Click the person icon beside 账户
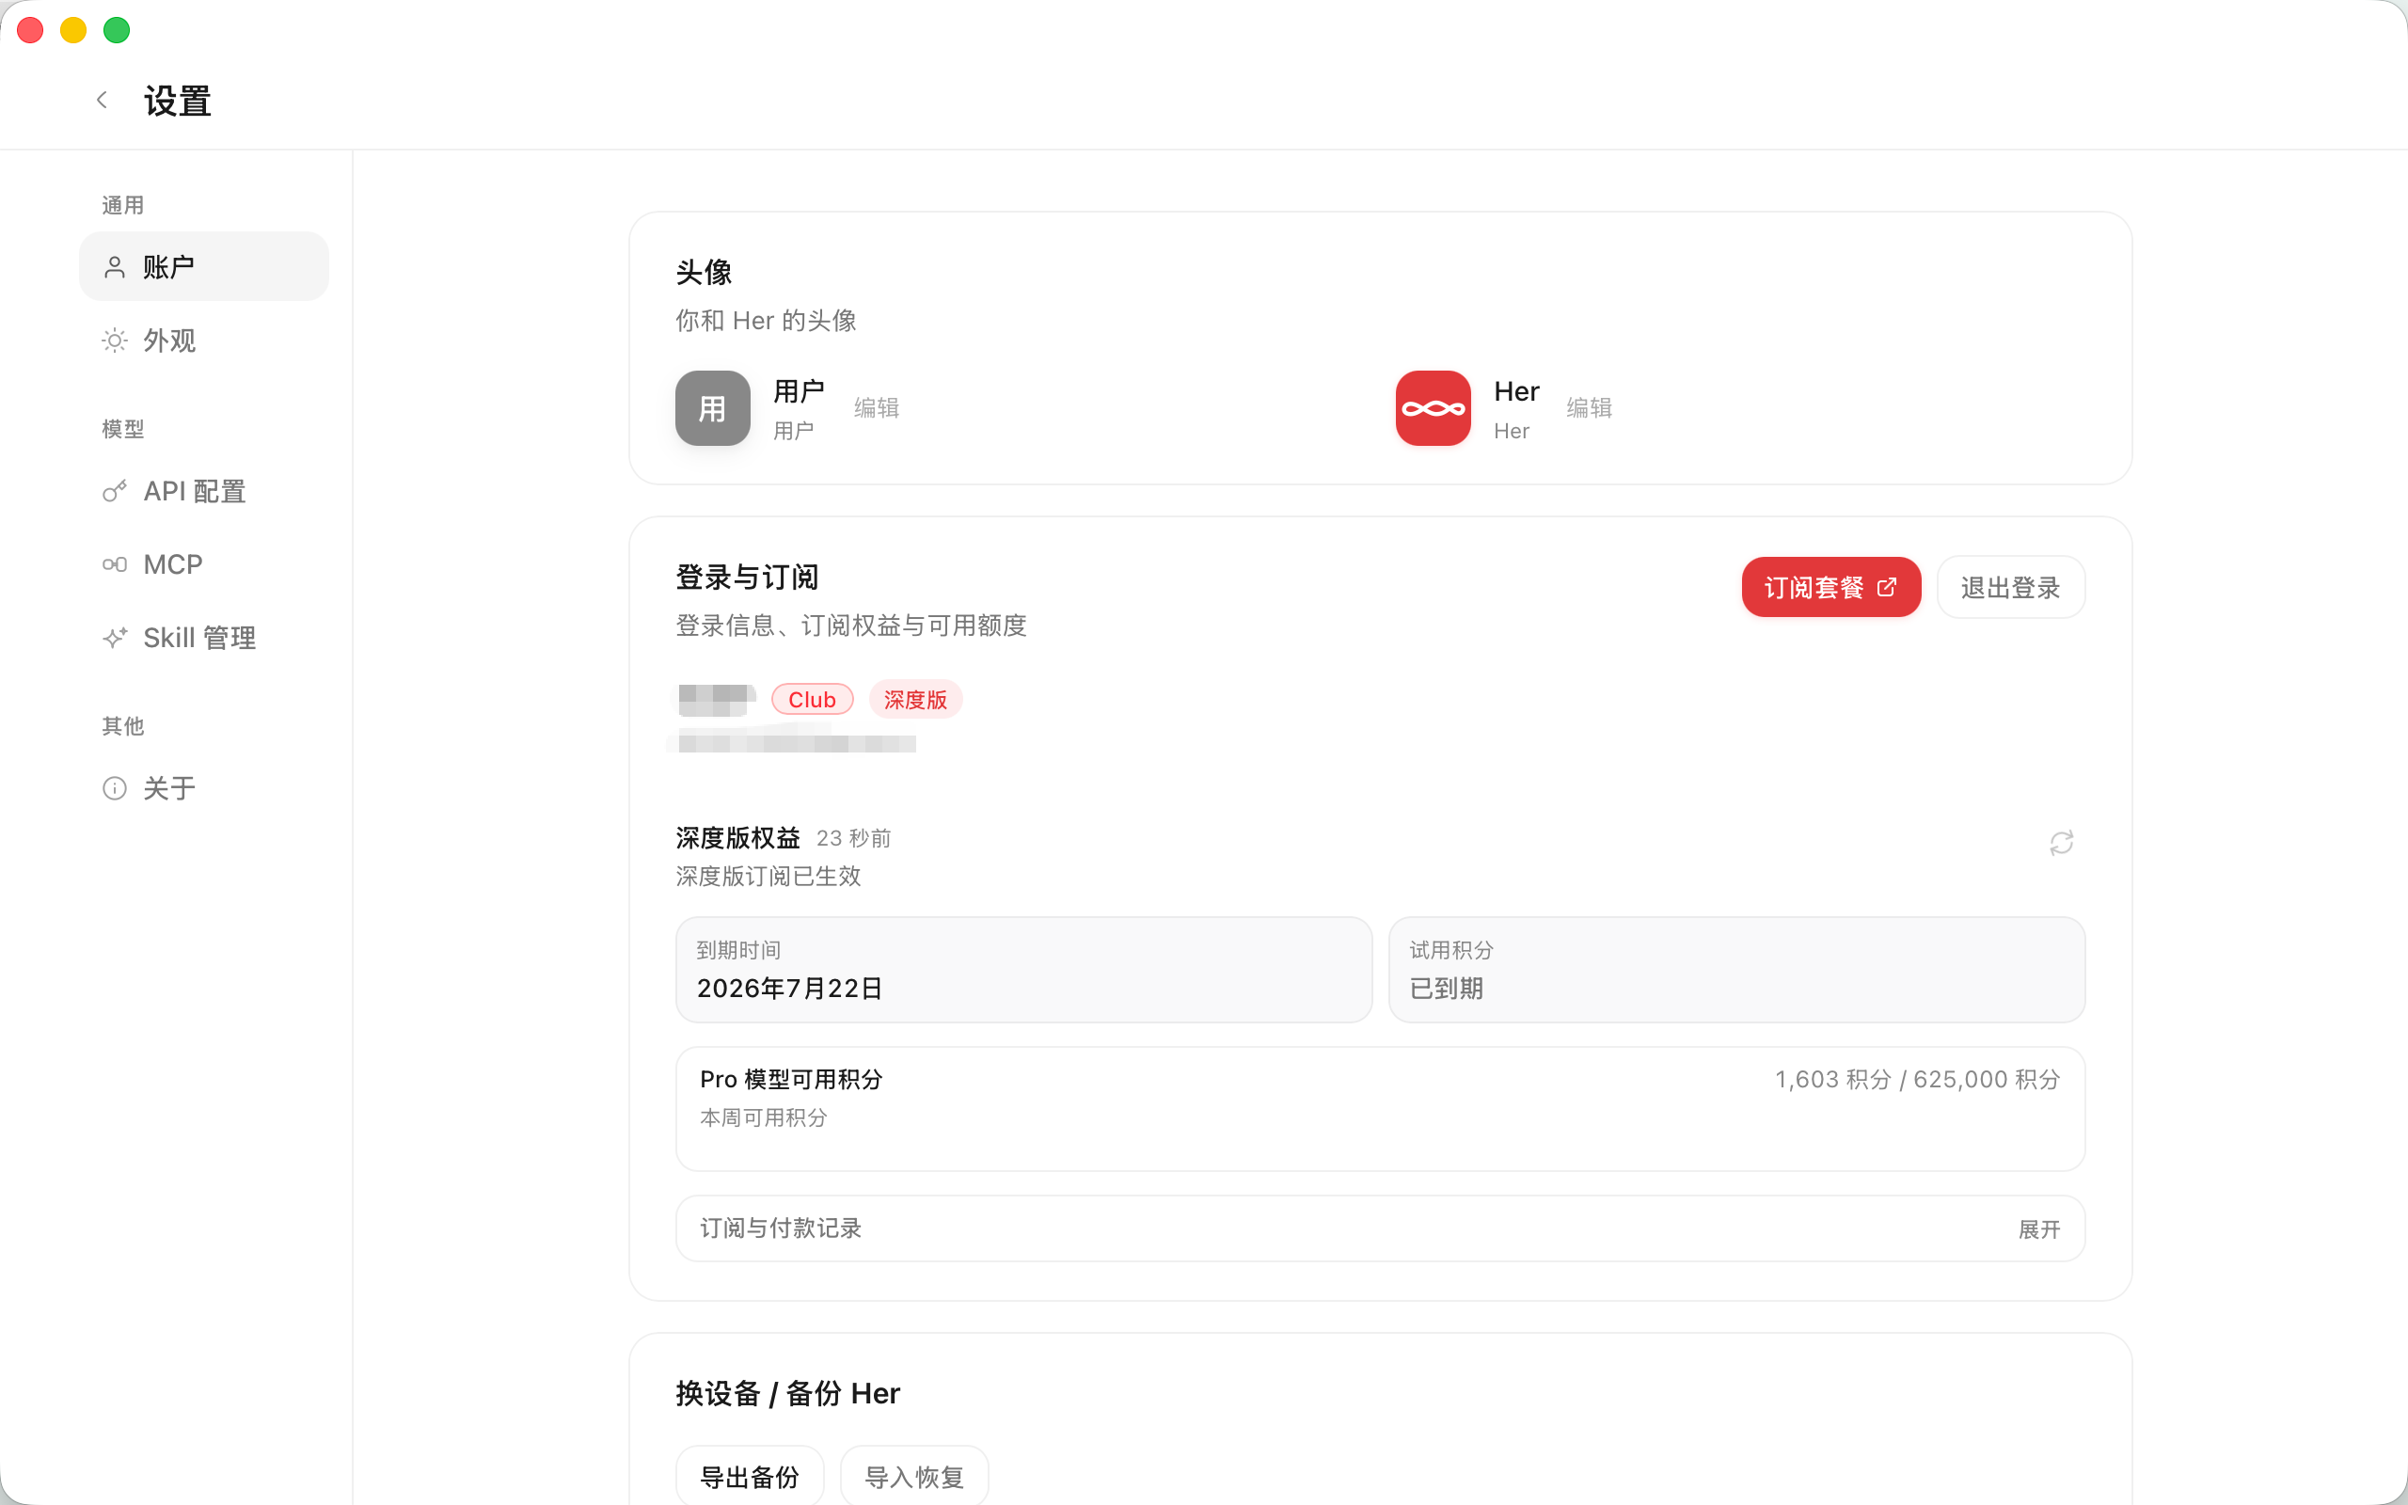Image resolution: width=2408 pixels, height=1505 pixels. 115,267
